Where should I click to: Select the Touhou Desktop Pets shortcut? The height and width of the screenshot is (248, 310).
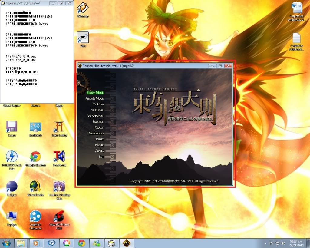59,190
